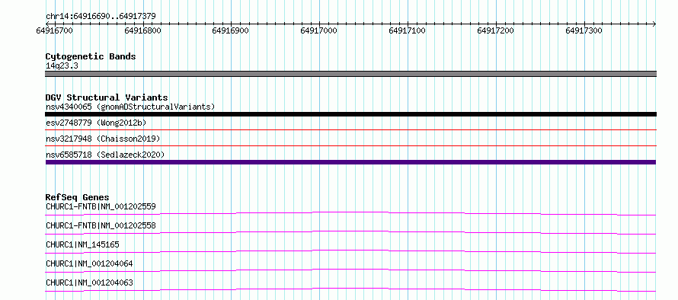This screenshot has width=678, height=300.
Task: Click ruler position label 64916900
Action: point(231,30)
